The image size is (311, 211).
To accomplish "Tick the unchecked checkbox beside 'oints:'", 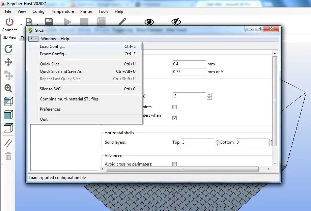I will (x=174, y=107).
